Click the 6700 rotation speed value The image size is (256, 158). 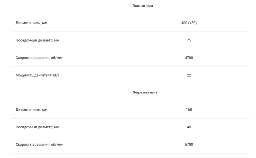point(189,145)
